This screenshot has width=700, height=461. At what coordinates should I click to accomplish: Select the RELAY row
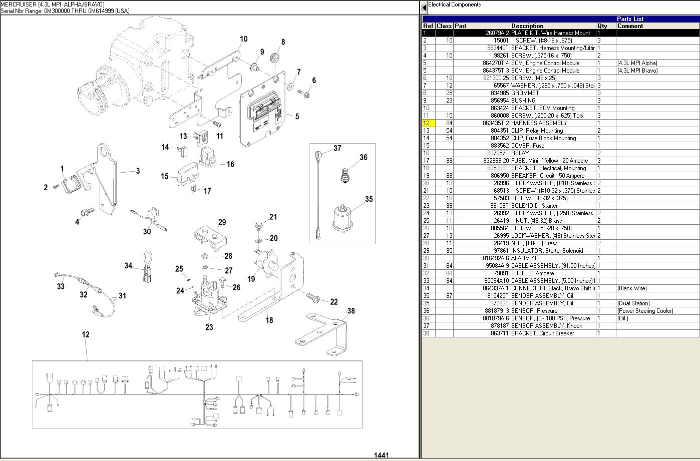pyautogui.click(x=561, y=153)
